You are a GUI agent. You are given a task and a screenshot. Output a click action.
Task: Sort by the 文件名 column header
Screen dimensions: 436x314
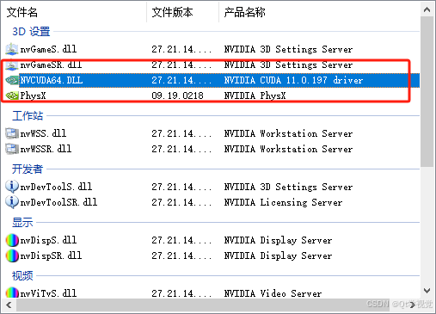click(x=22, y=12)
